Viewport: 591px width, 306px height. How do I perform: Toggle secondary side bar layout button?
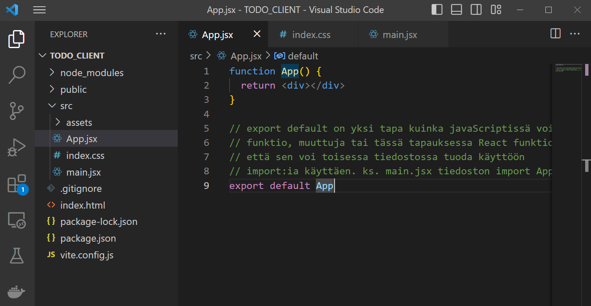click(x=476, y=10)
